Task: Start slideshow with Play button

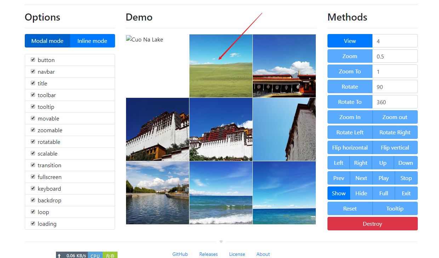Action: [384, 178]
